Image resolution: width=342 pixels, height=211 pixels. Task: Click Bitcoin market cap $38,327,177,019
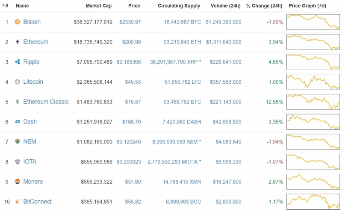tap(93, 22)
